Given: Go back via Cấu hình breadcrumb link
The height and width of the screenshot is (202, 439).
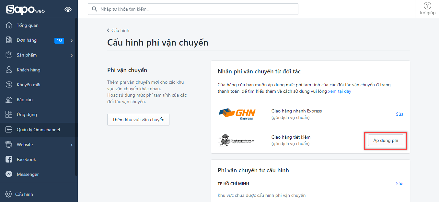Looking at the screenshot, I should click(x=118, y=30).
